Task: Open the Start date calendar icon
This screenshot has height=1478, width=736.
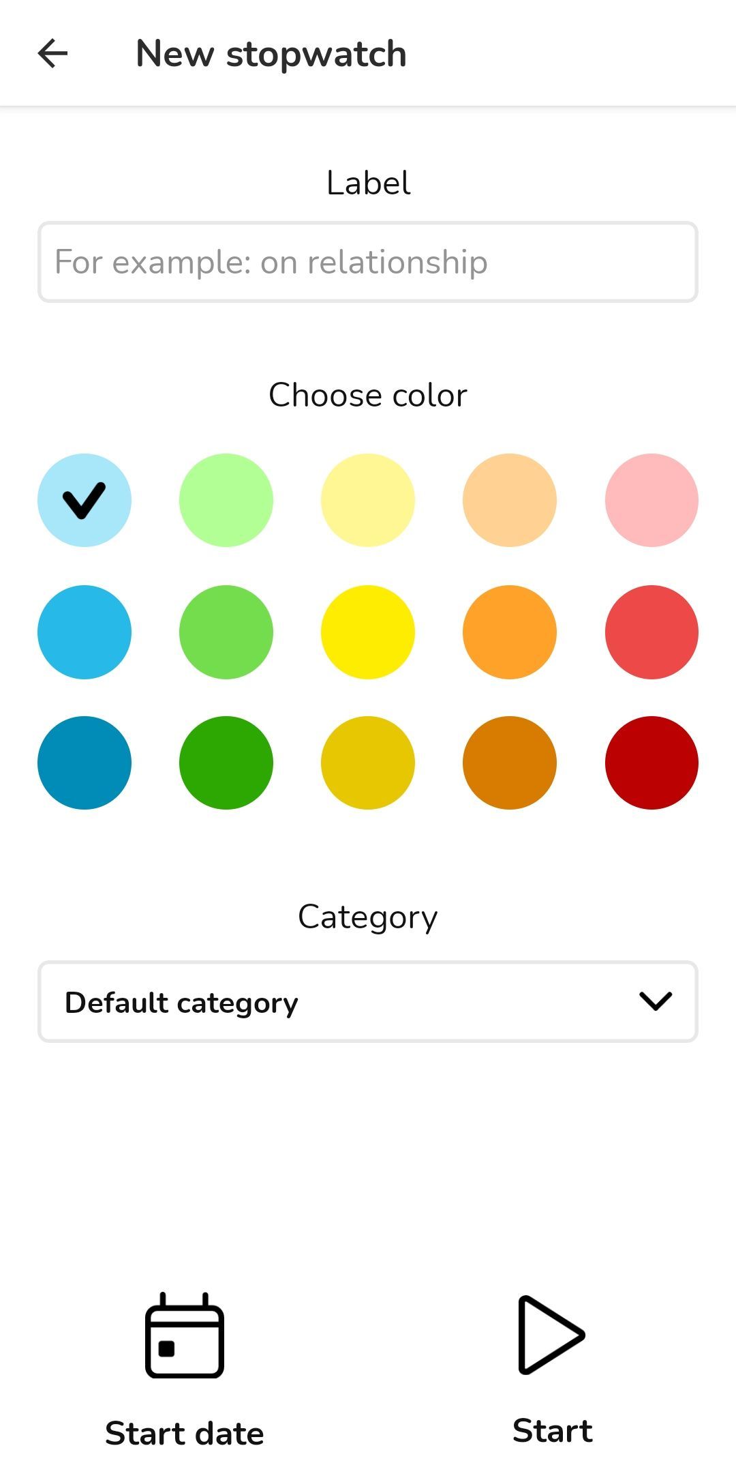Action: click(x=185, y=1335)
